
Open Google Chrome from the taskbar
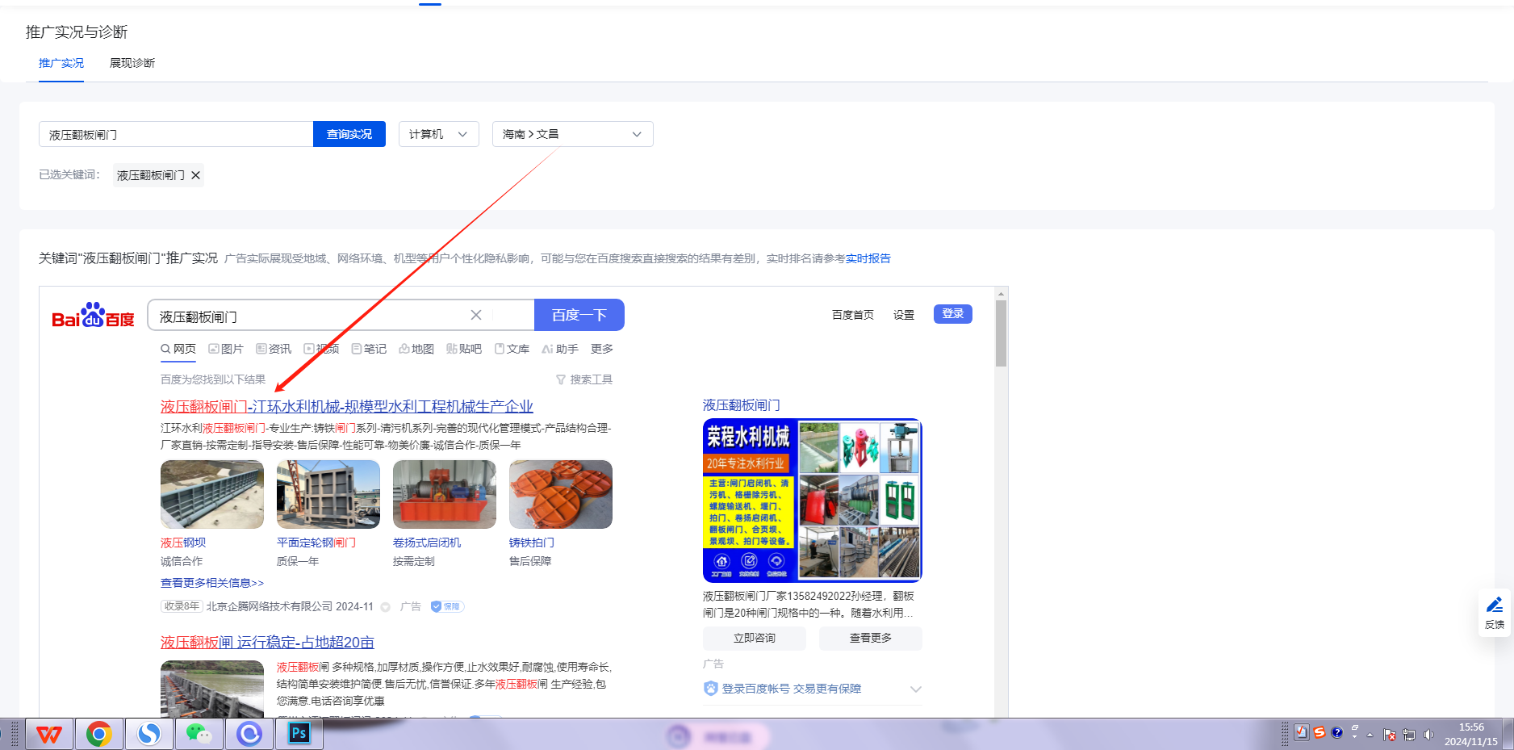tap(99, 734)
